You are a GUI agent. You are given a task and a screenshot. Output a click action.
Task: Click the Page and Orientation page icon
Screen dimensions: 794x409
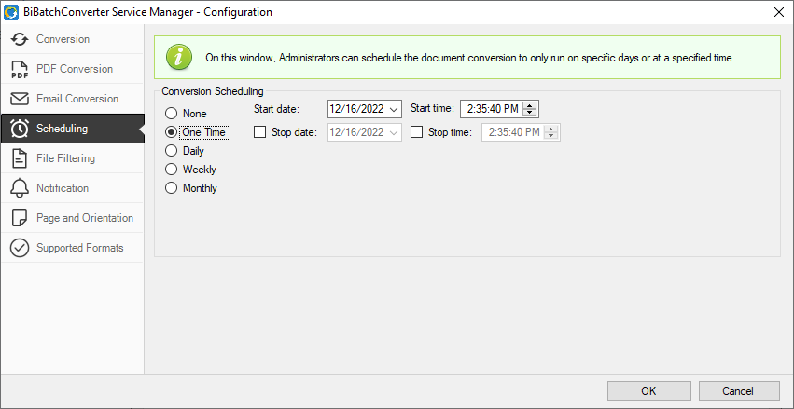pos(20,218)
